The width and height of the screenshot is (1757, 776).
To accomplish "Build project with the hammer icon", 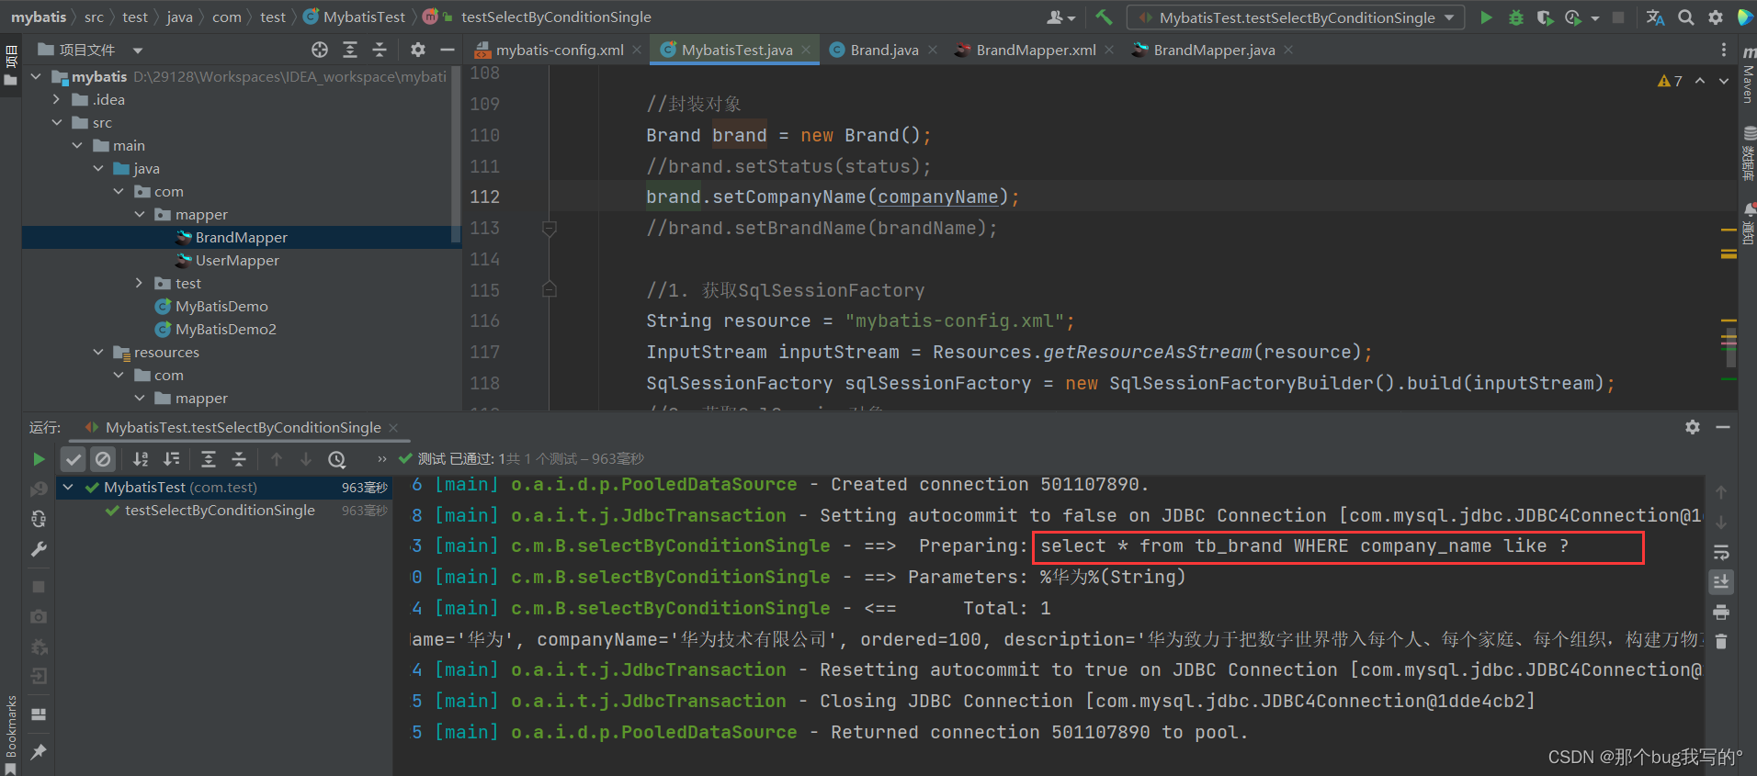I will [x=1104, y=17].
